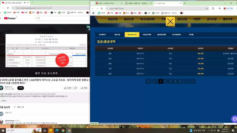Switch to the 슬롯나라 browser tab
This screenshot has width=237, height=133.
pyautogui.click(x=139, y=3)
